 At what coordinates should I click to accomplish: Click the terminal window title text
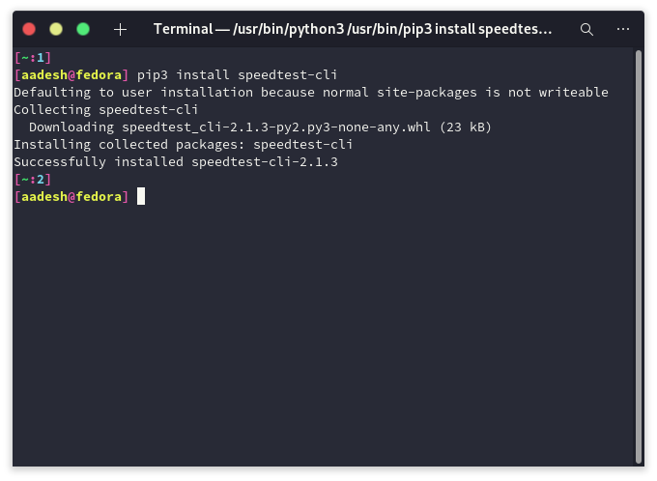[x=353, y=29]
